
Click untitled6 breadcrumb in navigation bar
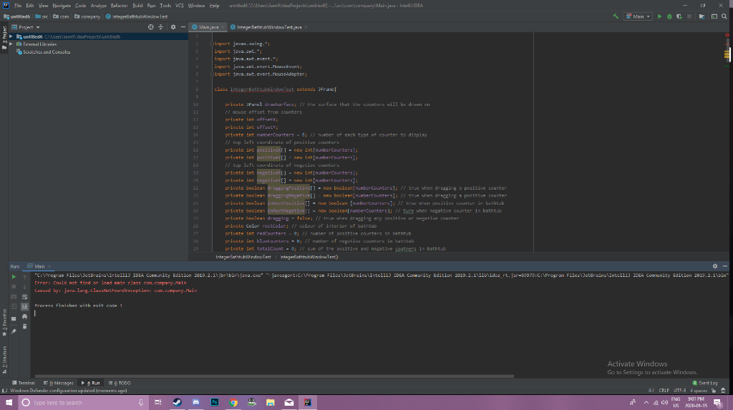(17, 16)
